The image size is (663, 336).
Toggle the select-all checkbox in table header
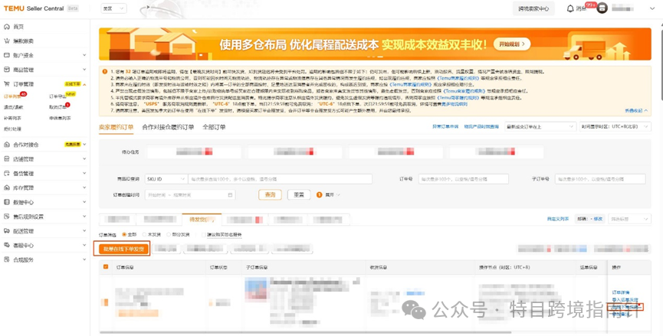coord(106,267)
